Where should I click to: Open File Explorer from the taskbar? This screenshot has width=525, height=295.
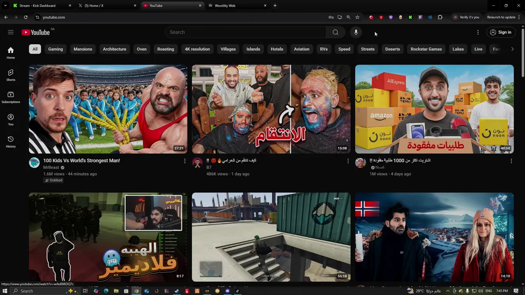(116, 291)
